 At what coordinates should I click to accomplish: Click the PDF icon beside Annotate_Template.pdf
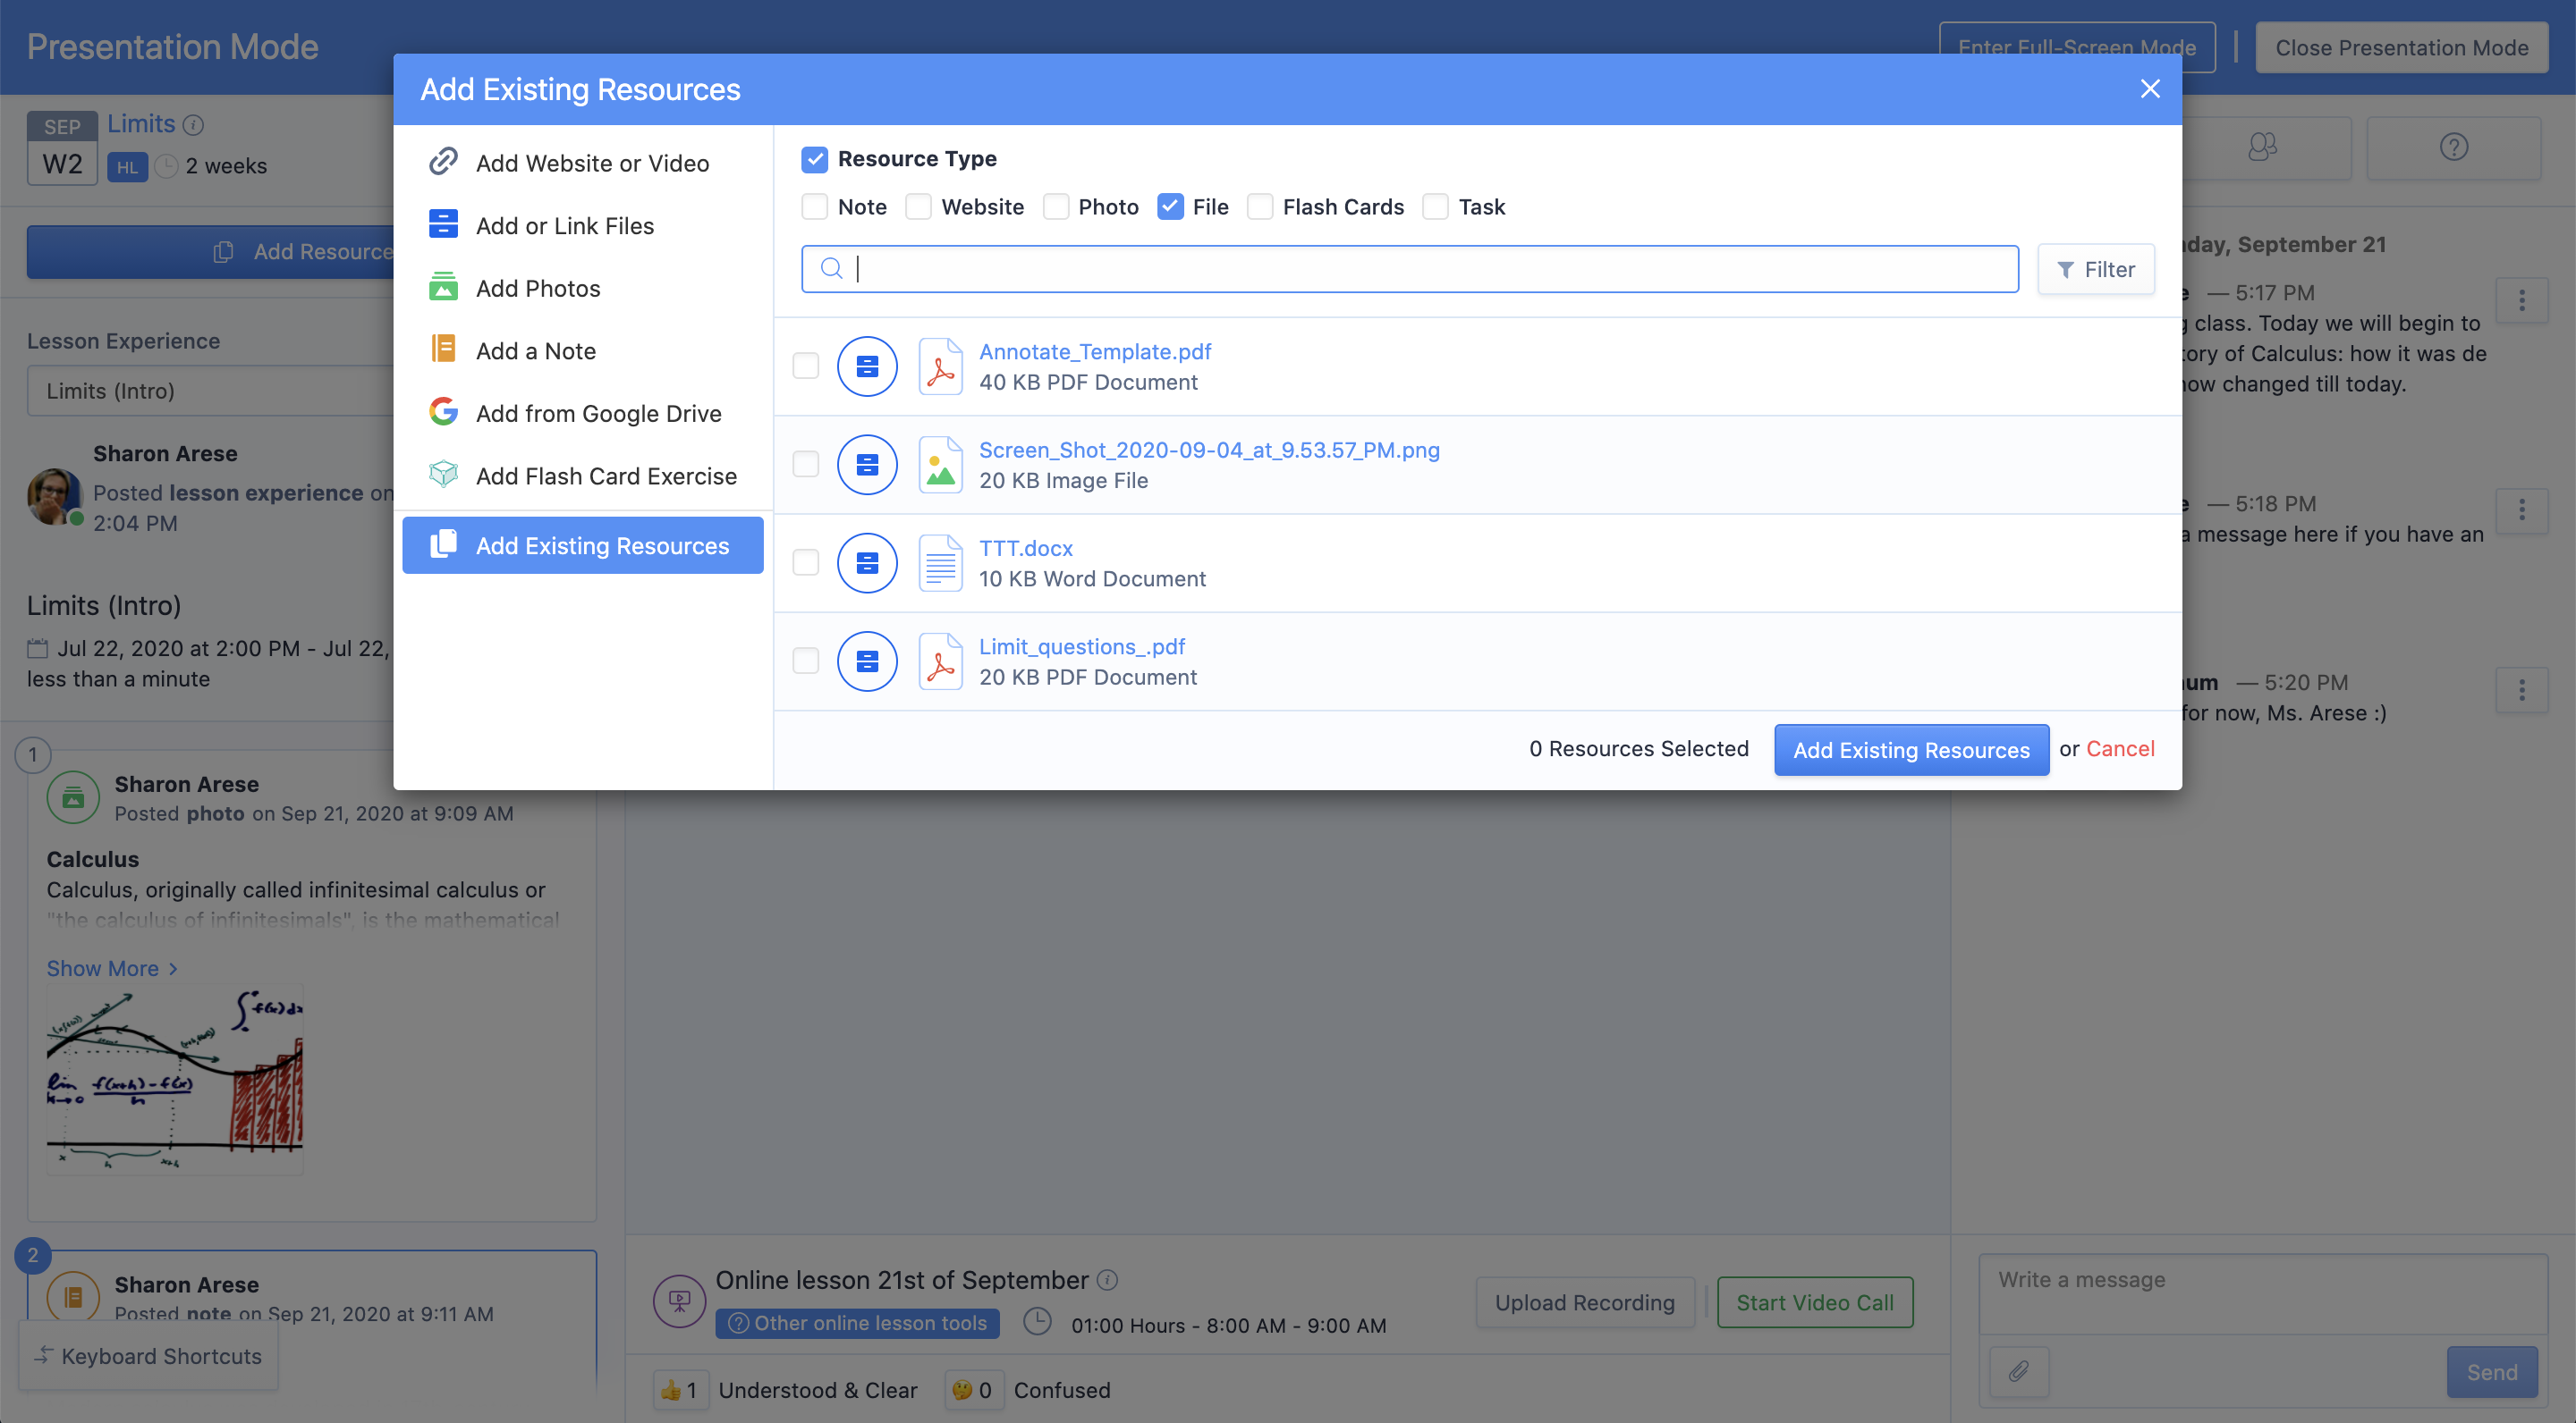click(x=940, y=366)
